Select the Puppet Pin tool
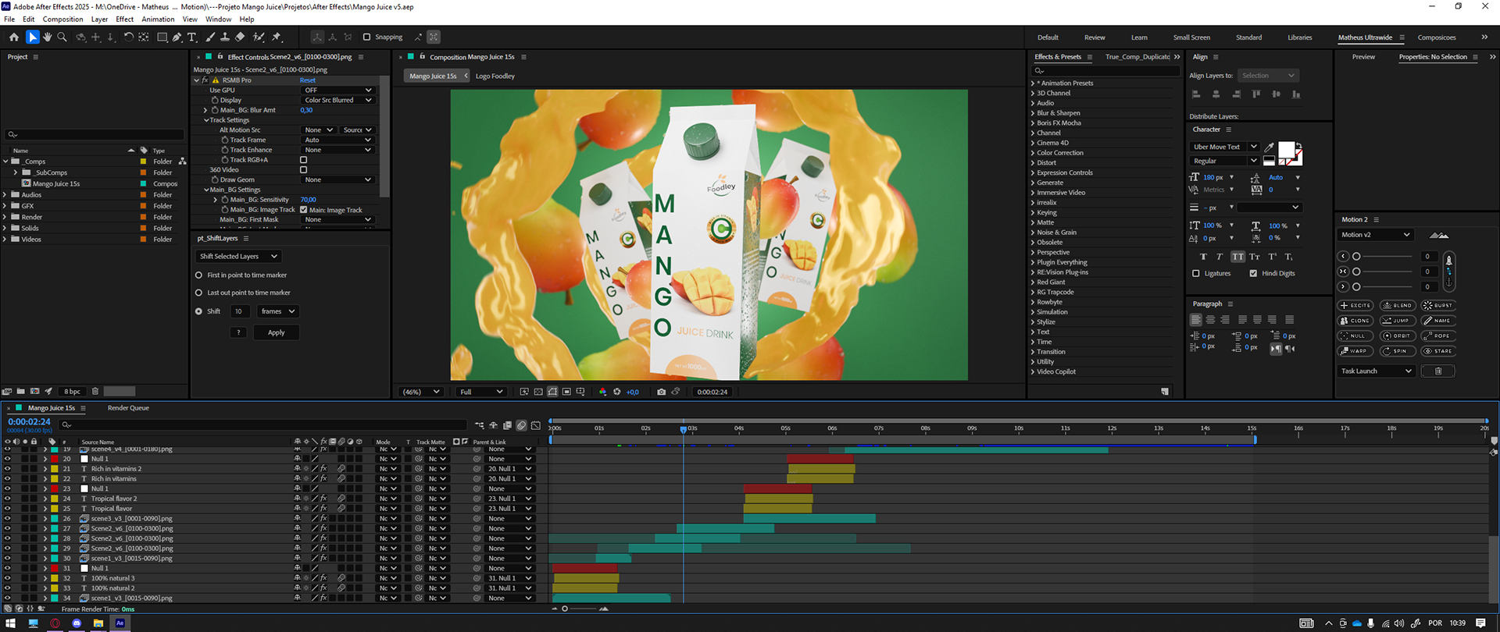The image size is (1500, 632). 277,37
